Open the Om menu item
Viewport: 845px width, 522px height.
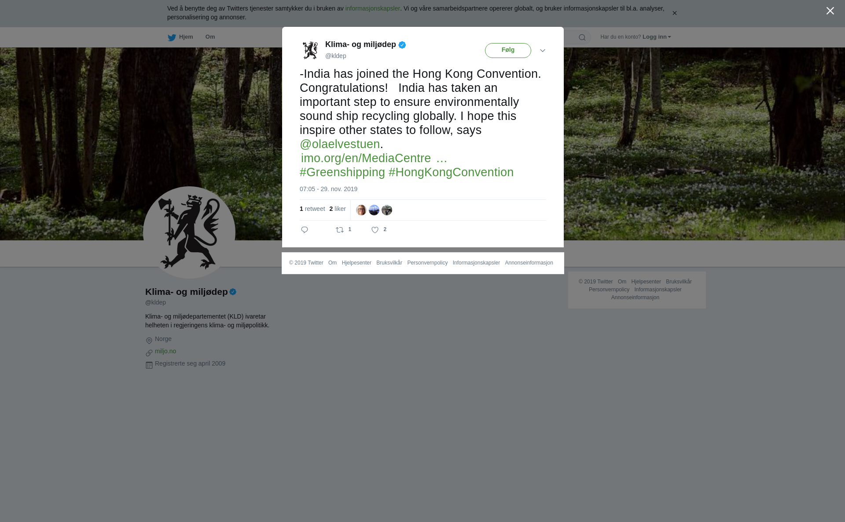210,37
